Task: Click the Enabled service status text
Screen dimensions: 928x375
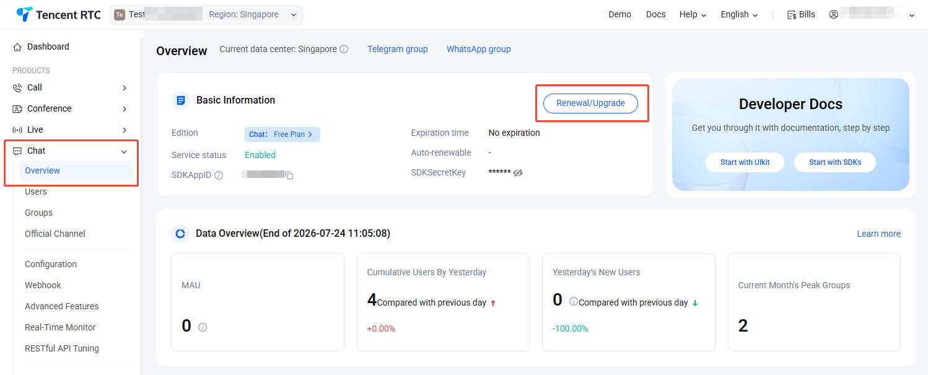Action: tap(260, 155)
